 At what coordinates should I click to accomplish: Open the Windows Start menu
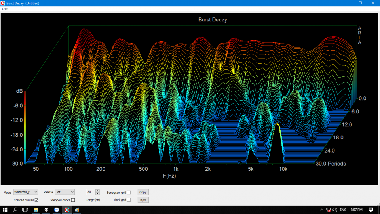point(5,210)
